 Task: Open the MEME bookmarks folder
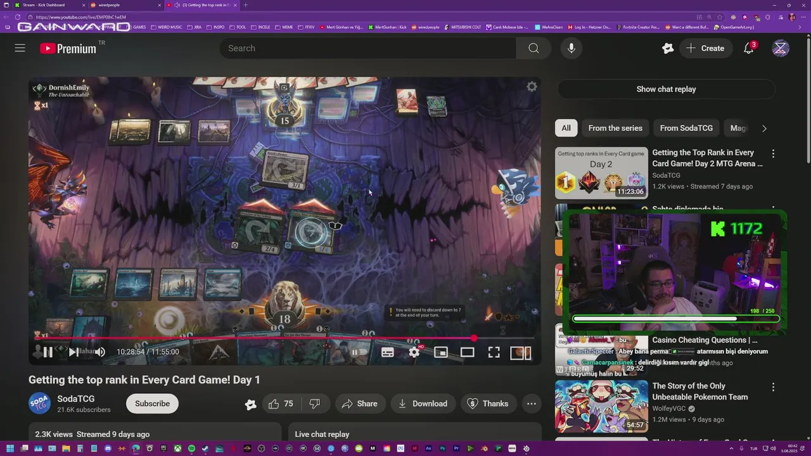(284, 27)
